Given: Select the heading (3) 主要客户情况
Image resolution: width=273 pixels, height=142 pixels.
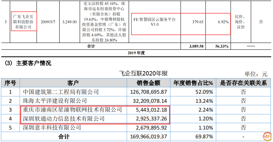Looking at the screenshot, I should tap(28, 63).
